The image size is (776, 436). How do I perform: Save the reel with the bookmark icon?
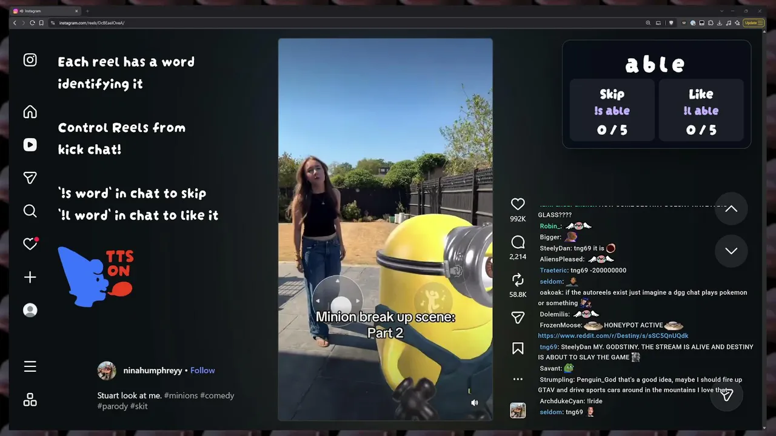pyautogui.click(x=518, y=348)
